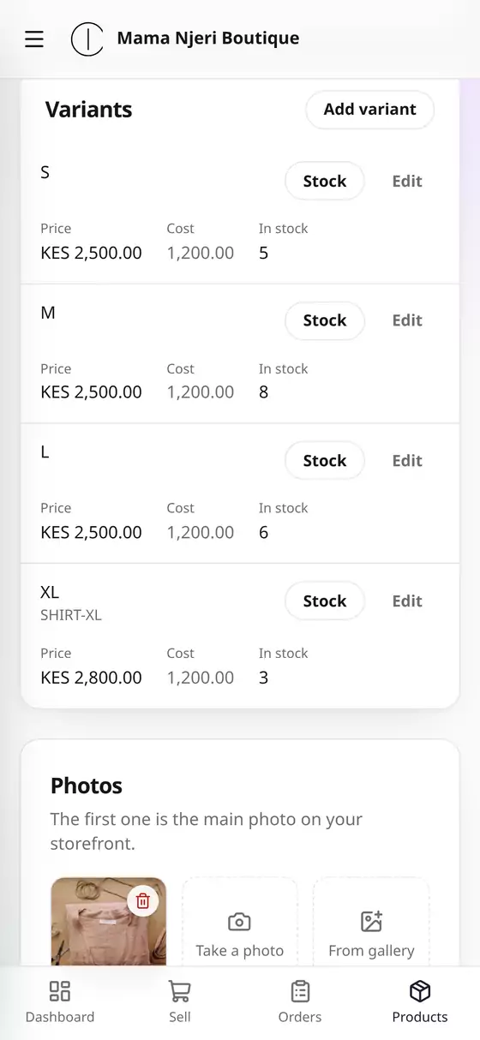Image resolution: width=480 pixels, height=1040 pixels.
Task: Open the Orders clipboard icon
Action: click(x=300, y=991)
